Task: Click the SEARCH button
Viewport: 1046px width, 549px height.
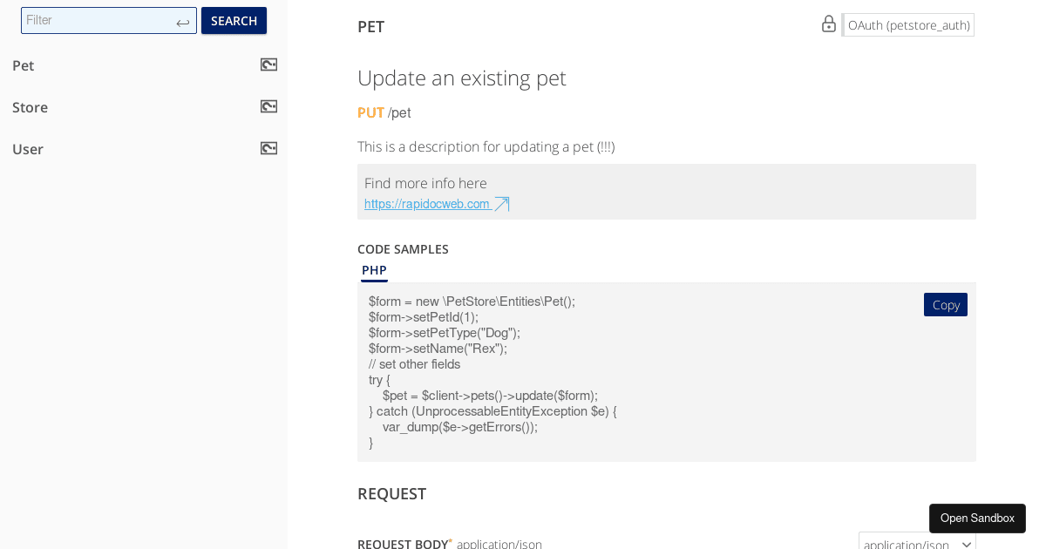Action: pyautogui.click(x=234, y=20)
